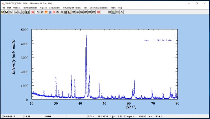Open the File menu
The image size is (210, 119).
pyautogui.click(x=3, y=8)
